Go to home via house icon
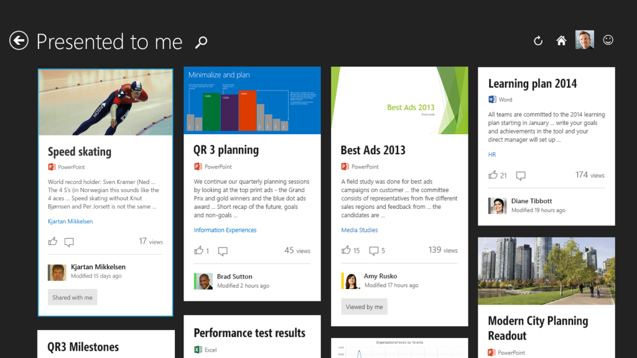Image resolution: width=637 pixels, height=358 pixels. pos(561,41)
